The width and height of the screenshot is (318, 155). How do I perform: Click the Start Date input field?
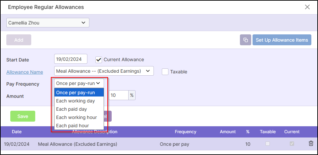click(x=70, y=59)
